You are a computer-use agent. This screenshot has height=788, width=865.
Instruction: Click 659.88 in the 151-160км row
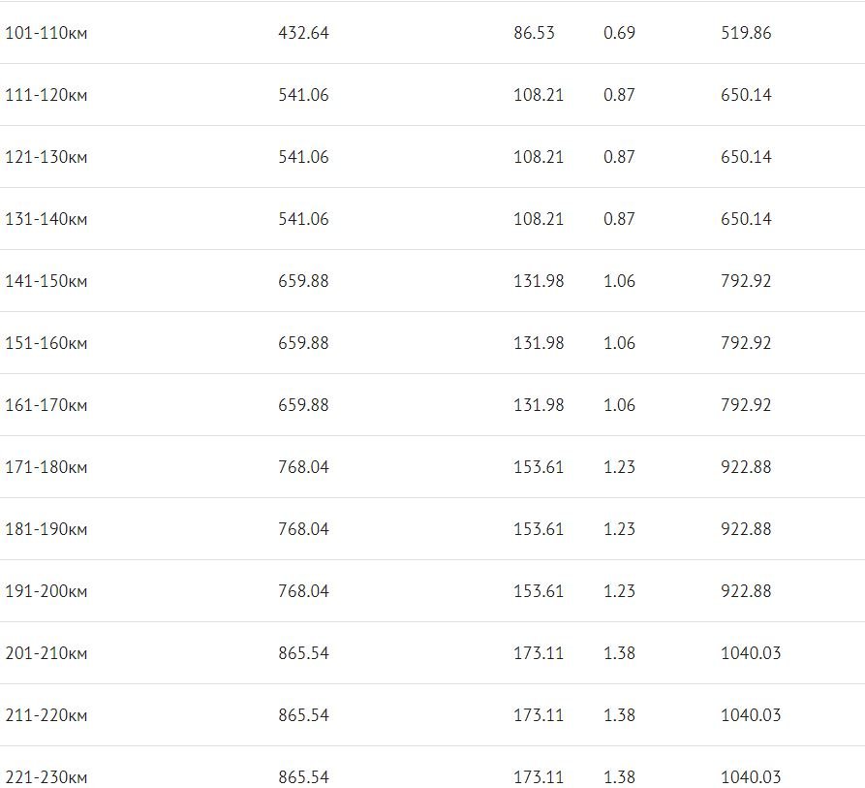[303, 343]
